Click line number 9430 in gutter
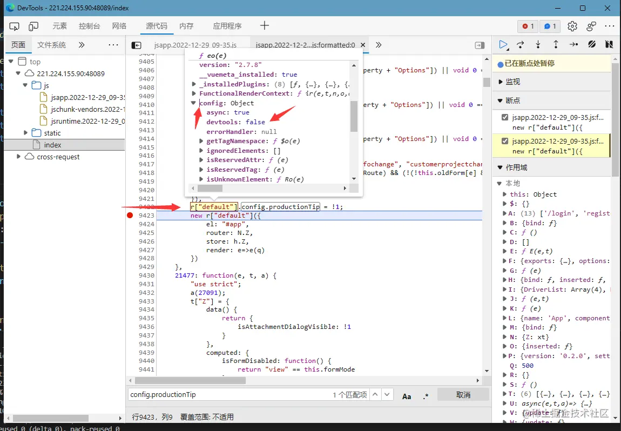621x431 pixels. pyautogui.click(x=146, y=275)
